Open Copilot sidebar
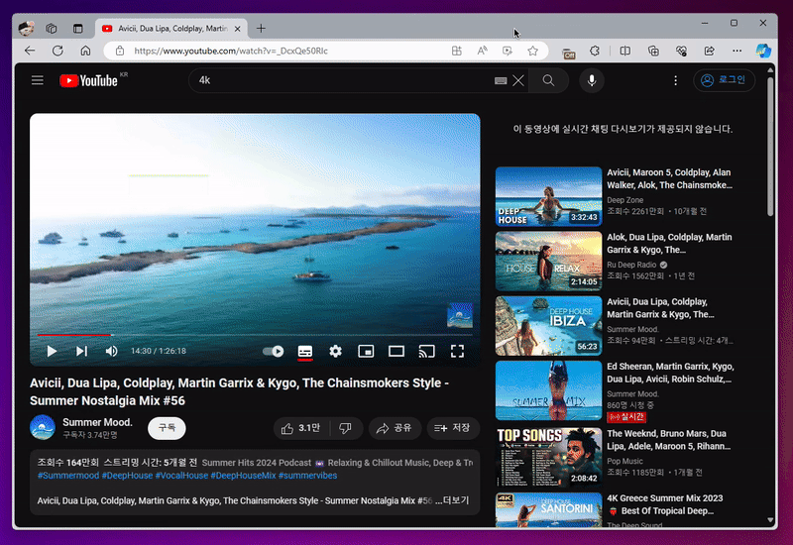The width and height of the screenshot is (793, 545). click(x=763, y=51)
